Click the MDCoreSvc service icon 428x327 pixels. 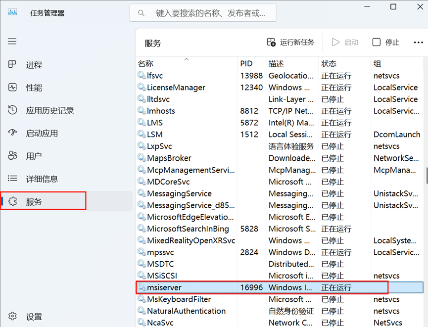[142, 181]
